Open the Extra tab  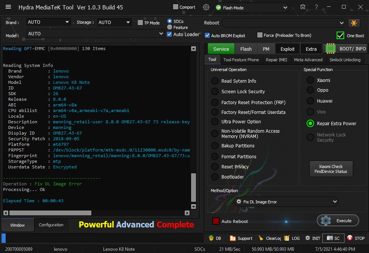pyautogui.click(x=311, y=49)
